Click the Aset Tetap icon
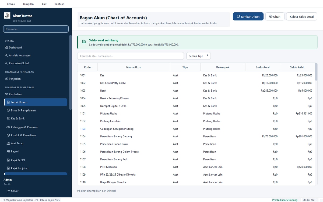This screenshot has width=323, height=202. (x=8, y=143)
